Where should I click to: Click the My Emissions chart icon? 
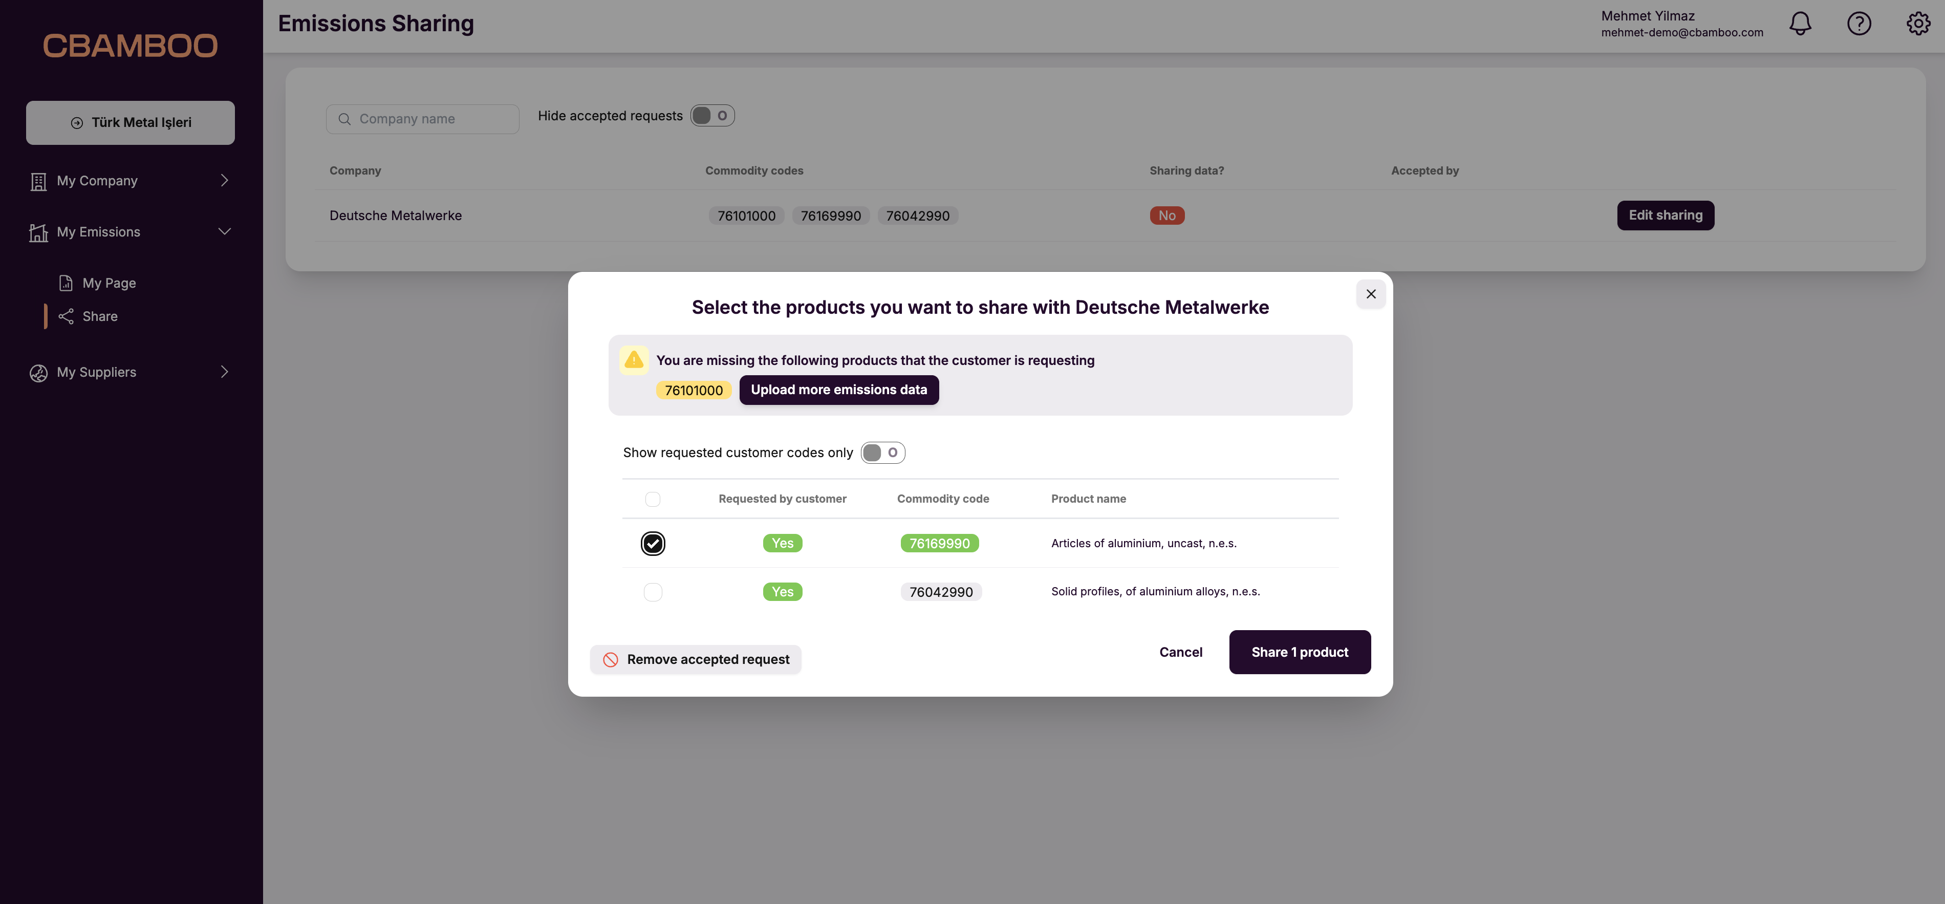click(38, 232)
